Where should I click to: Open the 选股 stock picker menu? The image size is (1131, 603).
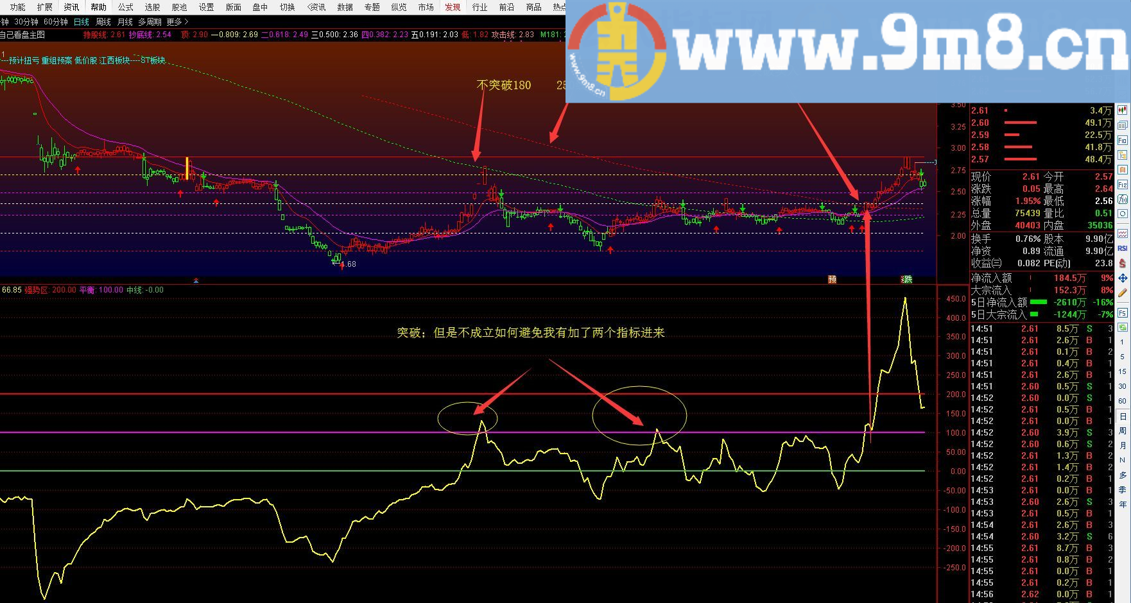pos(153,7)
